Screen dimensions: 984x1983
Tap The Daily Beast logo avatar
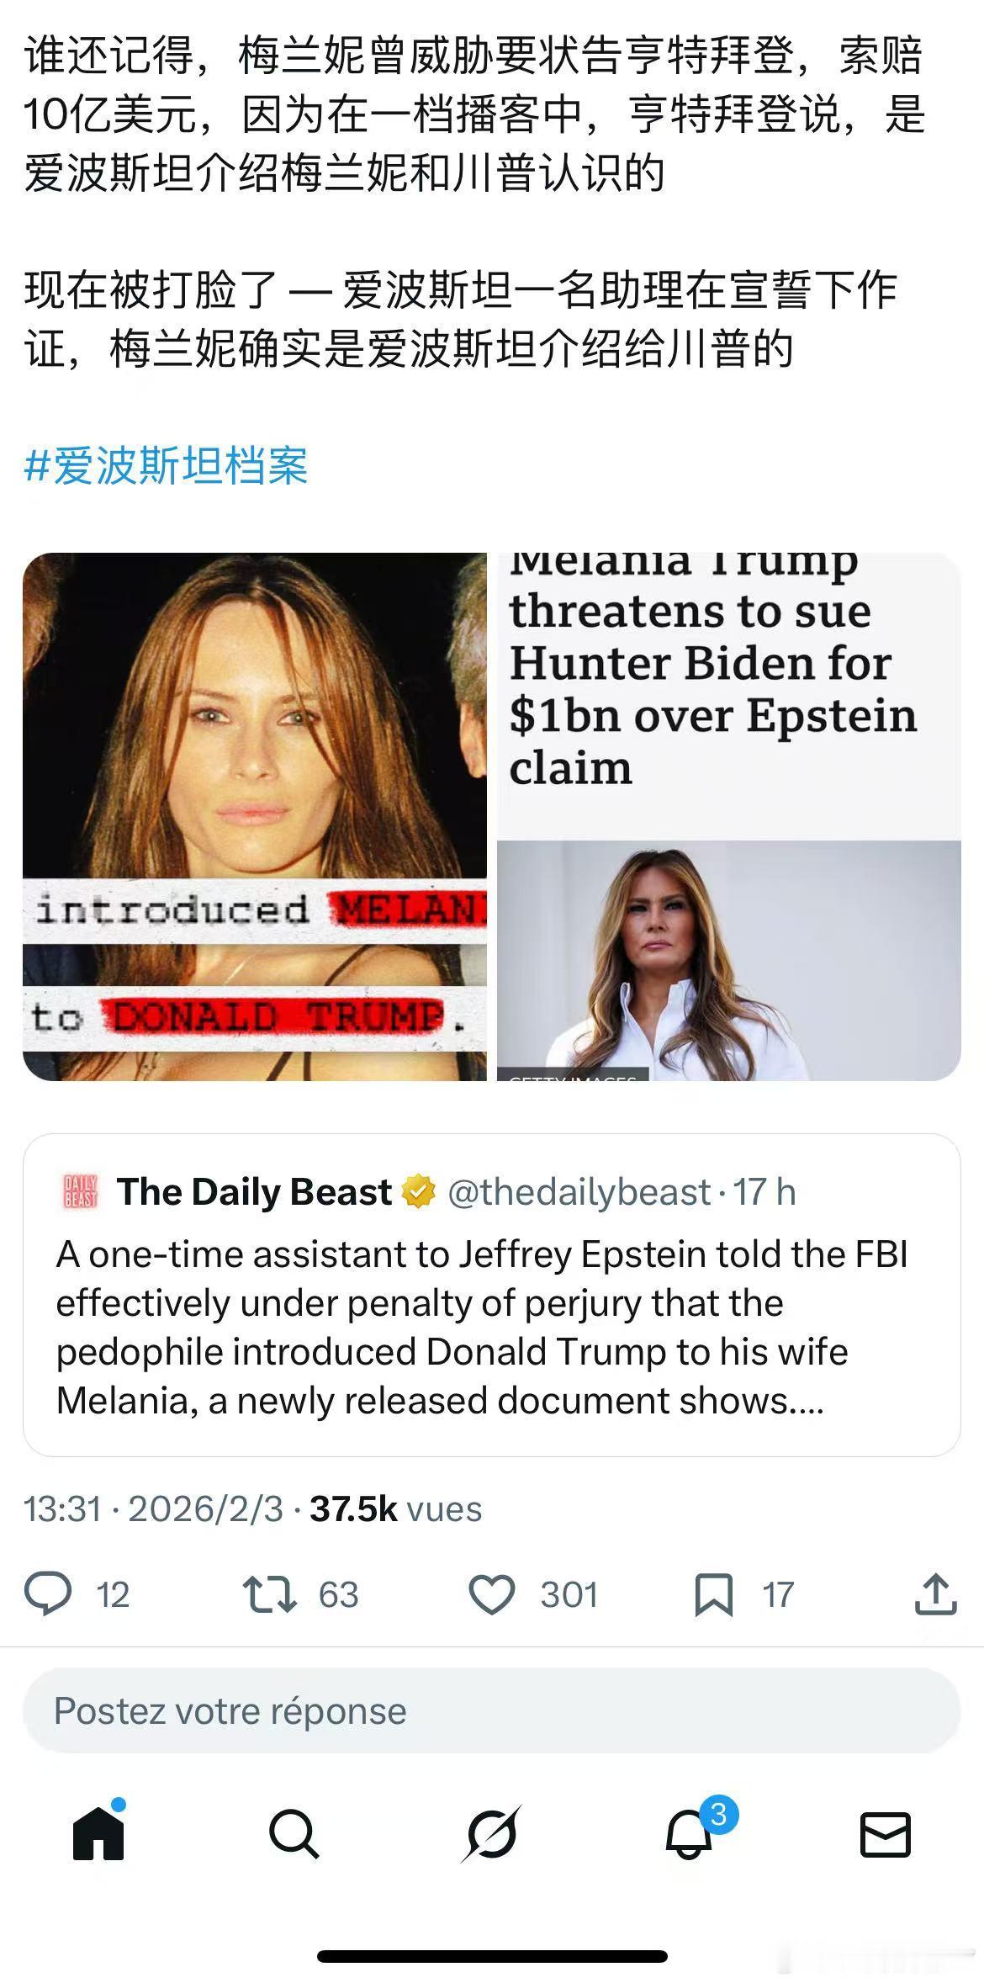(81, 1191)
